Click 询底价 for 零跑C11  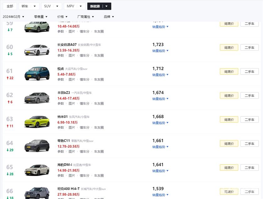pyautogui.click(x=229, y=144)
